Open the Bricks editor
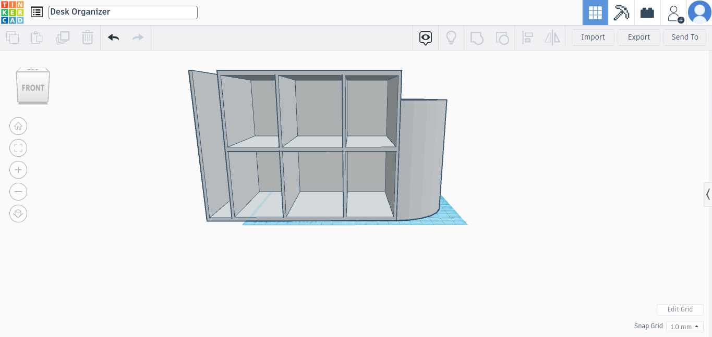Viewport: 712px width, 337px height. point(647,12)
